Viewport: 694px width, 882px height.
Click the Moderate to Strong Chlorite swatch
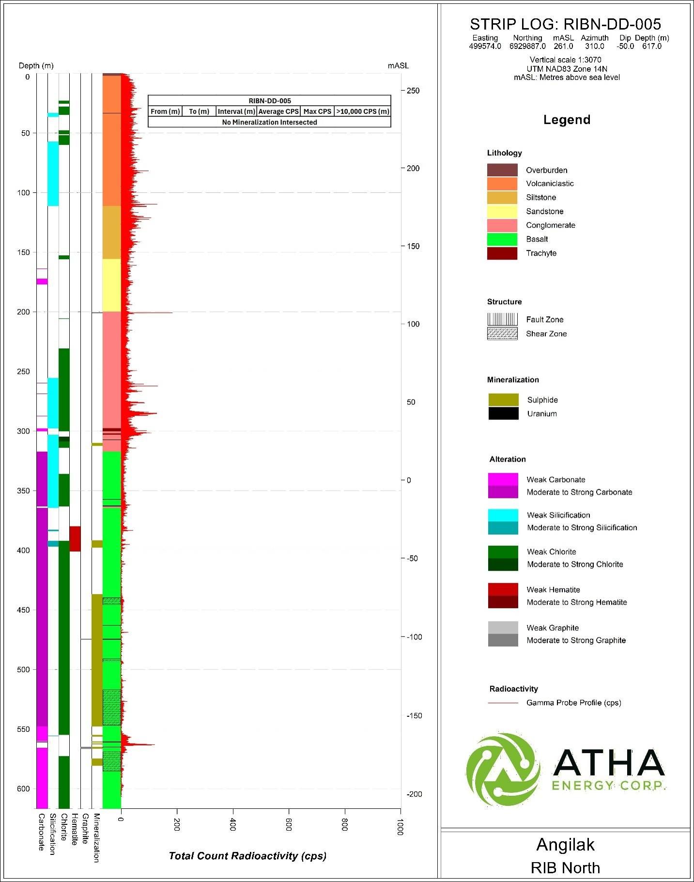(503, 564)
